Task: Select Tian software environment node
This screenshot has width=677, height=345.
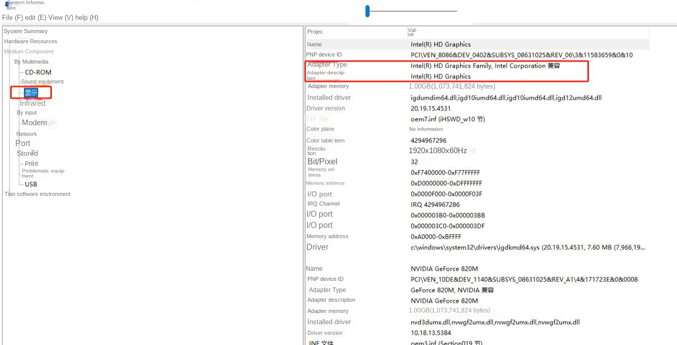Action: (x=38, y=194)
